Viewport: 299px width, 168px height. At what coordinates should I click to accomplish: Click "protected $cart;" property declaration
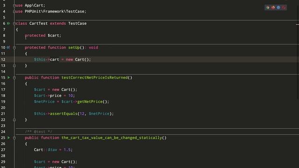pos(43,35)
